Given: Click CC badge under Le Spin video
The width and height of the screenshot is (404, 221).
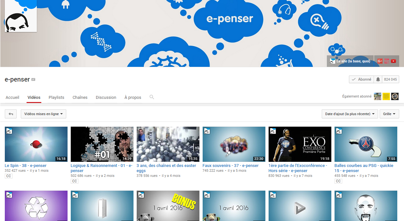Looking at the screenshot, I should click(x=9, y=176).
